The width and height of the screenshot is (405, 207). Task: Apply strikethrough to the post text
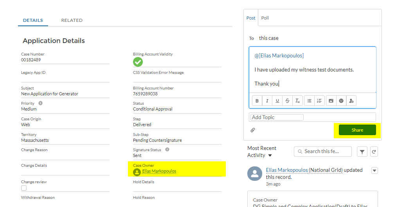tap(288, 101)
